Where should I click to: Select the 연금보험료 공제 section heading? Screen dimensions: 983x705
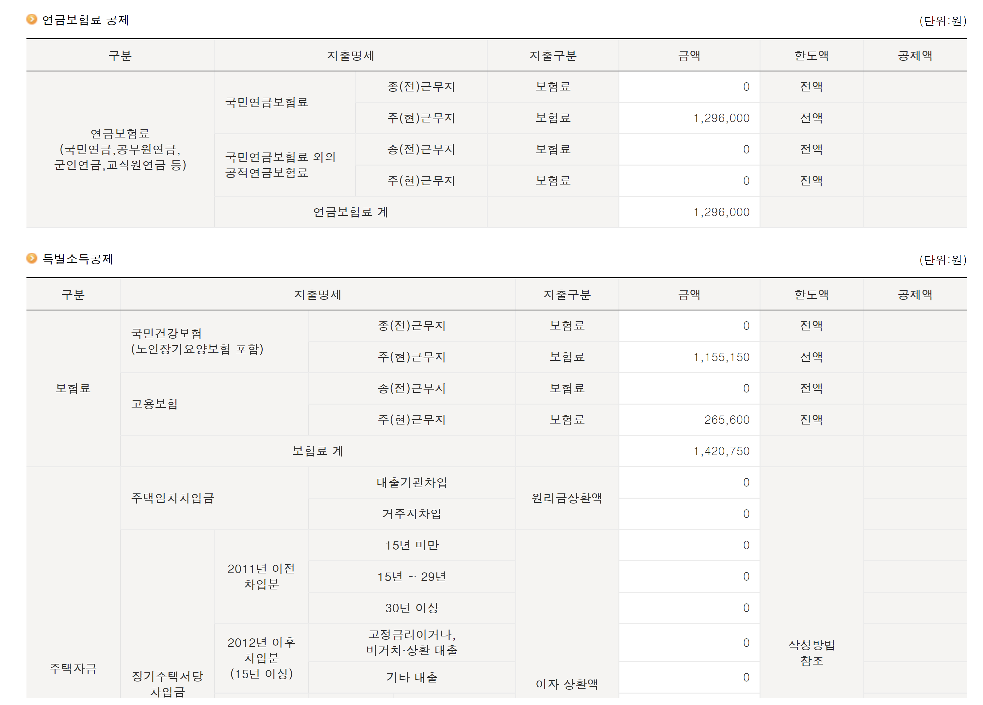[85, 20]
